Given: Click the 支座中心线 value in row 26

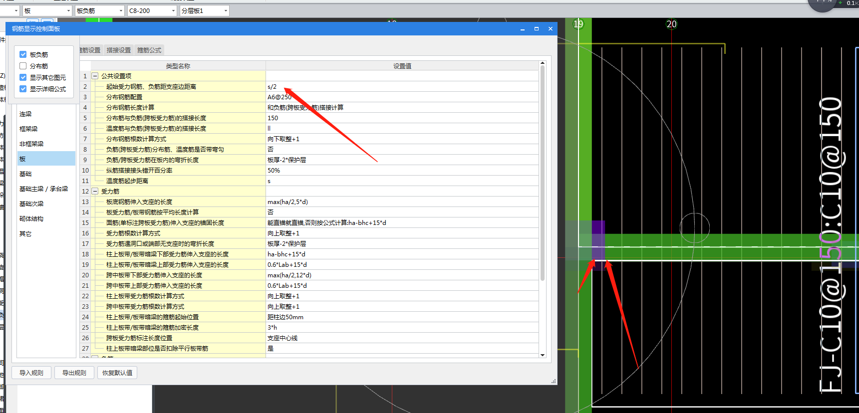Looking at the screenshot, I should pos(402,338).
